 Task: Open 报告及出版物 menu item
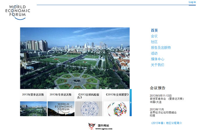161,48
